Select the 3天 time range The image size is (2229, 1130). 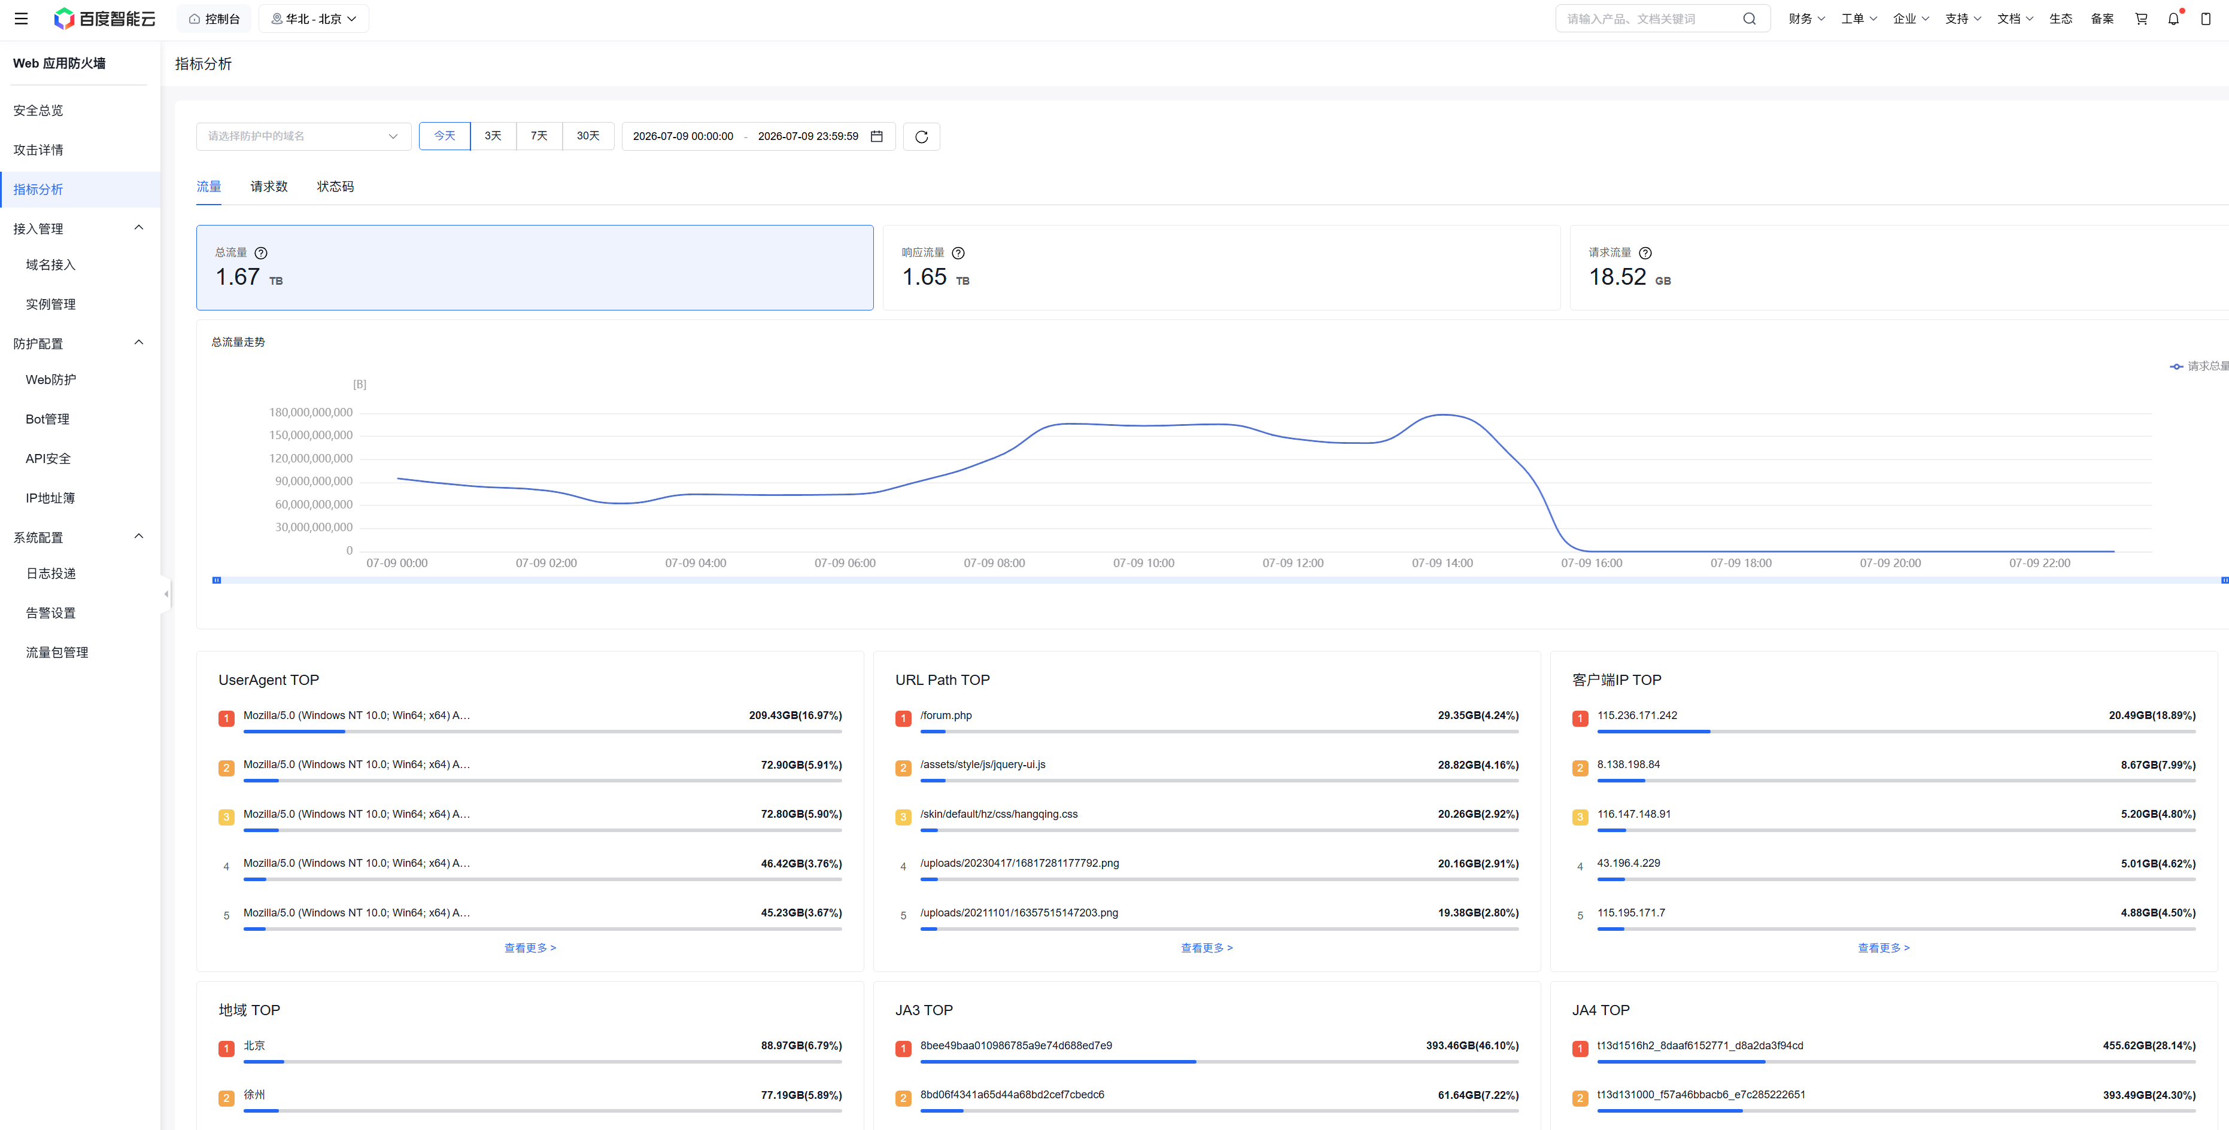(493, 136)
